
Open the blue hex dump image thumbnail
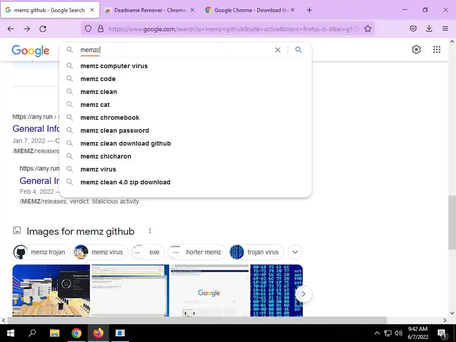click(276, 290)
